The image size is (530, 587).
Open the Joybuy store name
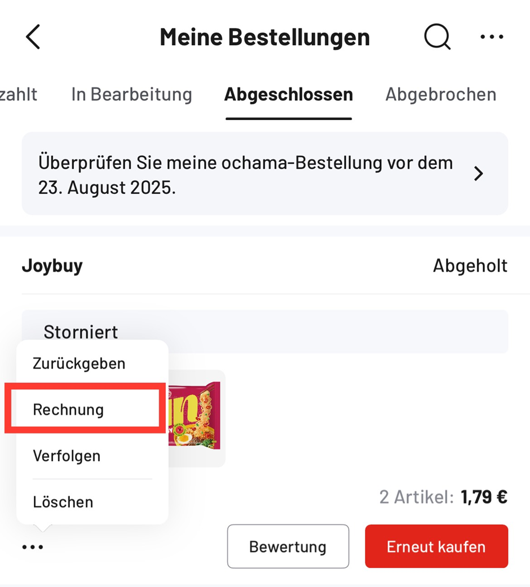[52, 266]
